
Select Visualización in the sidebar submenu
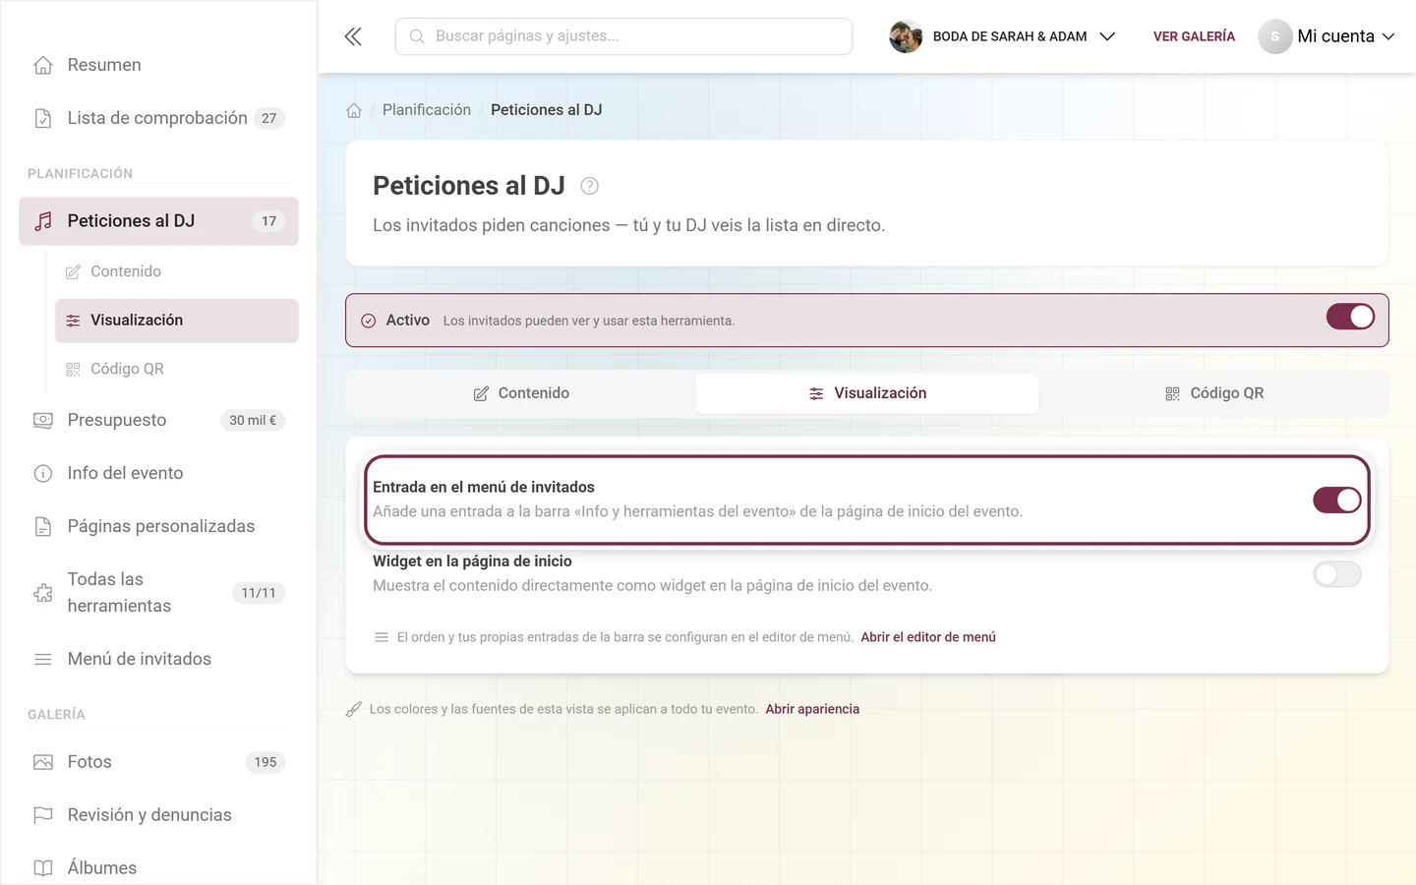click(x=177, y=321)
